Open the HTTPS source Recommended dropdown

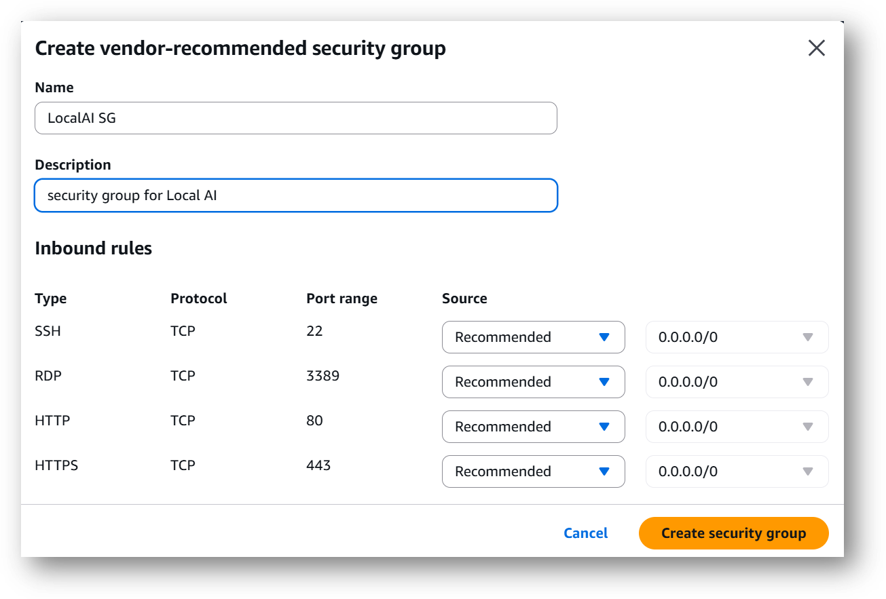pyautogui.click(x=533, y=471)
